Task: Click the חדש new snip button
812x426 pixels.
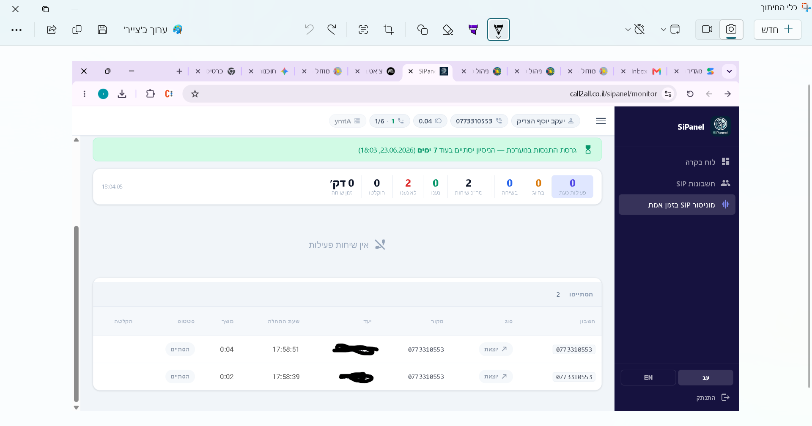Action: pos(777,30)
